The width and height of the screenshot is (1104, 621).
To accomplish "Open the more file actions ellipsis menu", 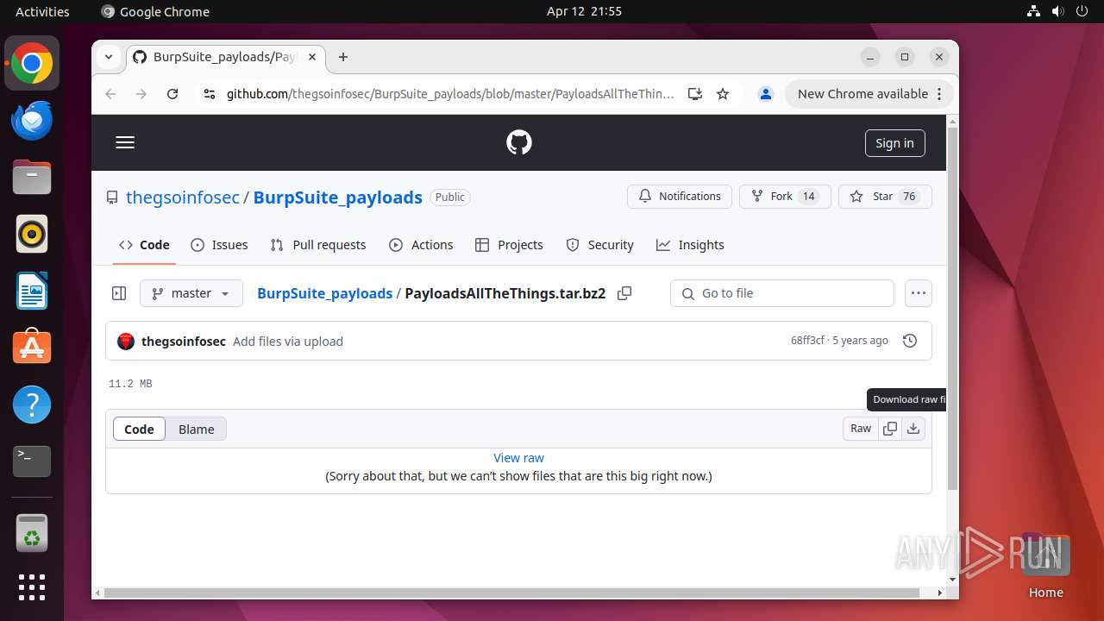I will click(919, 293).
